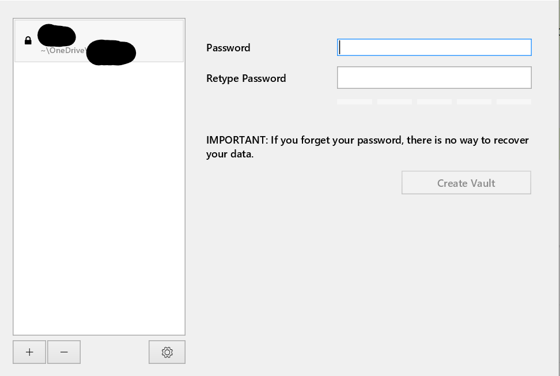Focus the Password input field

click(434, 47)
